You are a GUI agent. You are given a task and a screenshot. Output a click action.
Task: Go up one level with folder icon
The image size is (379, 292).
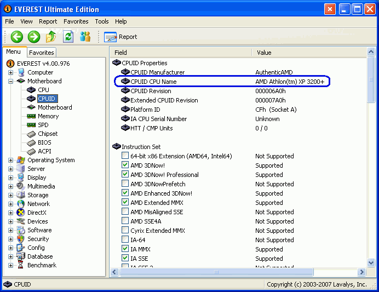51,37
